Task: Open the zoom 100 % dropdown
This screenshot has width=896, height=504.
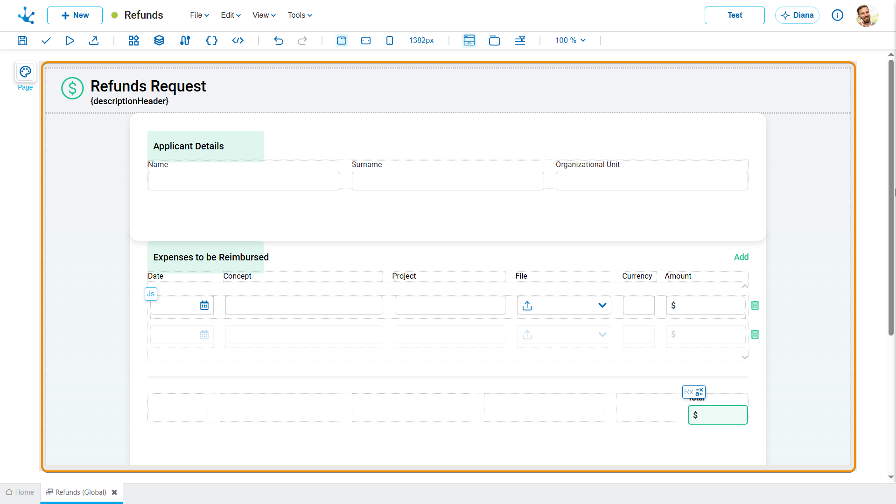Action: 570,41
